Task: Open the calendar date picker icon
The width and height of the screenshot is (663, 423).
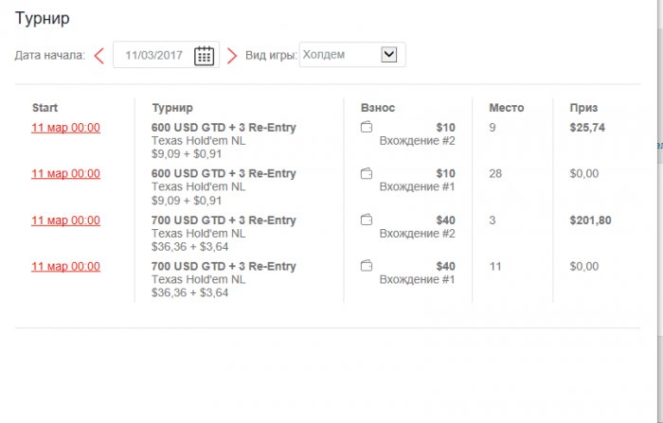Action: [204, 55]
